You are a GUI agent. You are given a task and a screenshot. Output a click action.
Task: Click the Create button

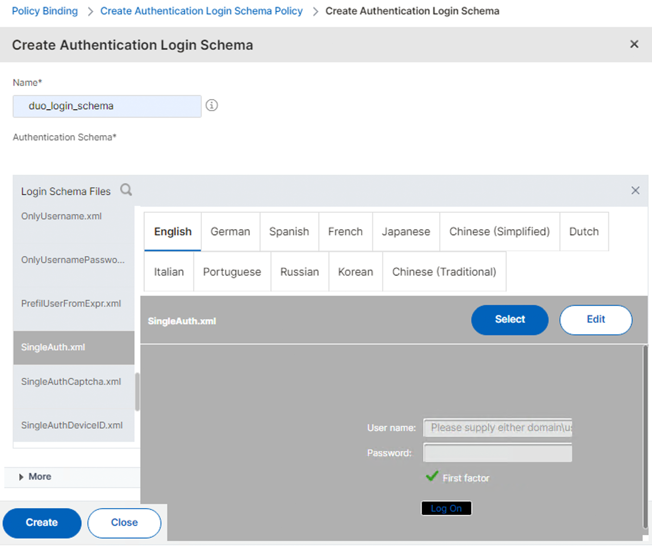(42, 523)
